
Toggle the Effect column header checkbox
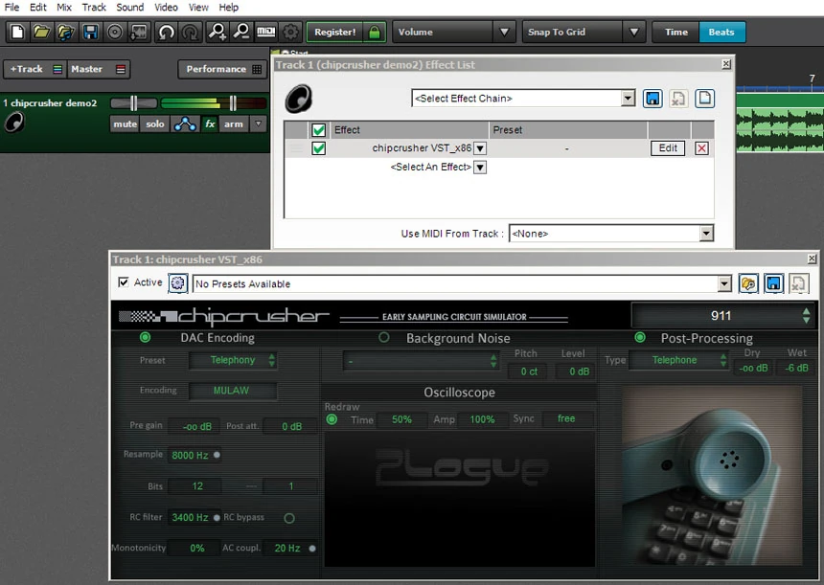pos(318,129)
